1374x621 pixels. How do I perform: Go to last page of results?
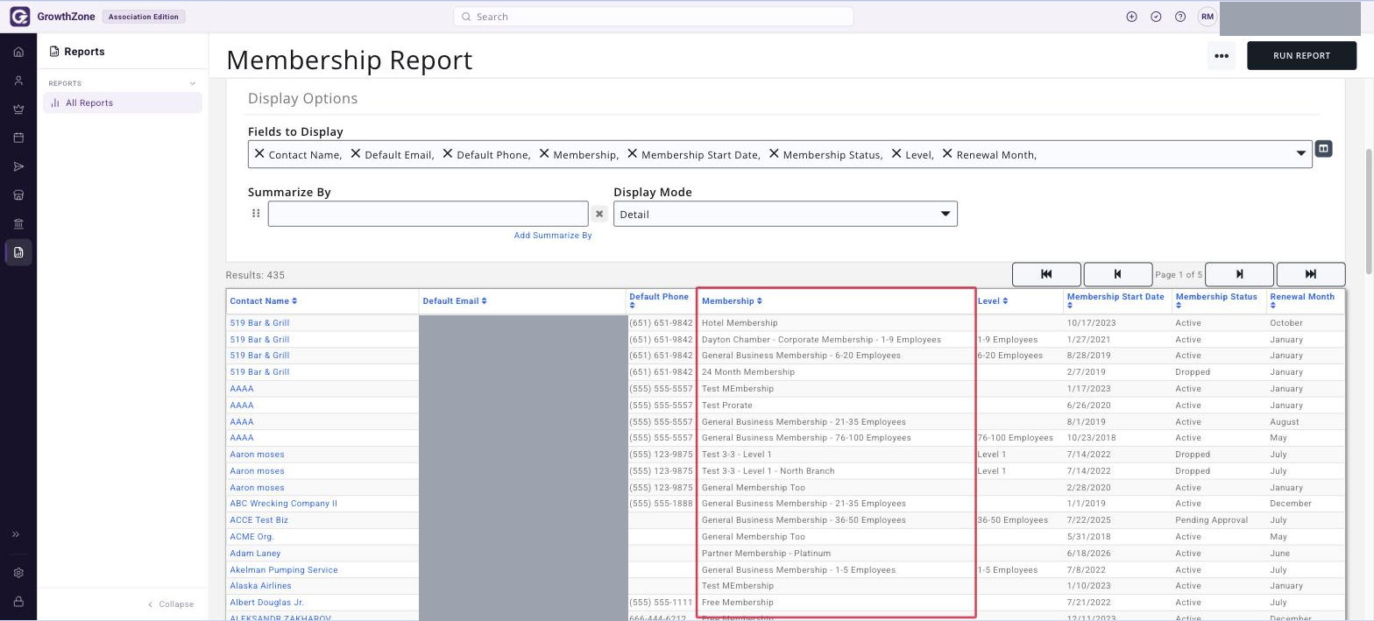[x=1310, y=274]
